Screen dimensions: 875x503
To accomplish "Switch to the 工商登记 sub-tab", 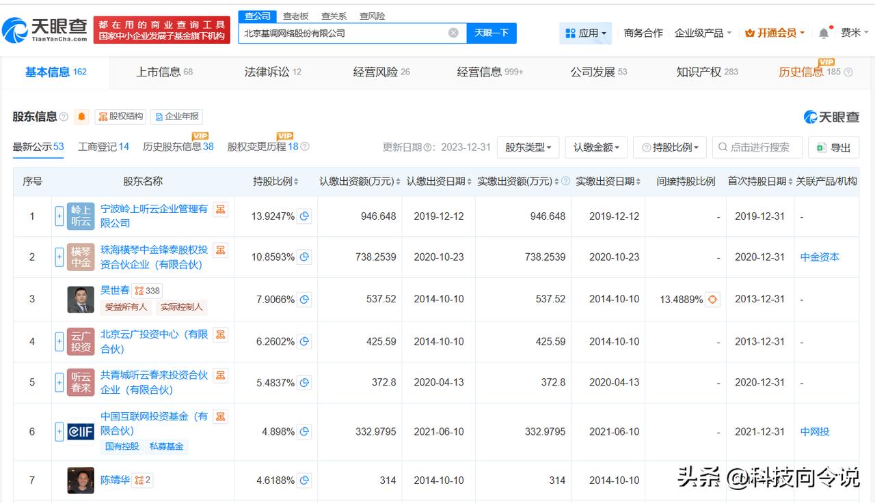I will pyautogui.click(x=103, y=147).
